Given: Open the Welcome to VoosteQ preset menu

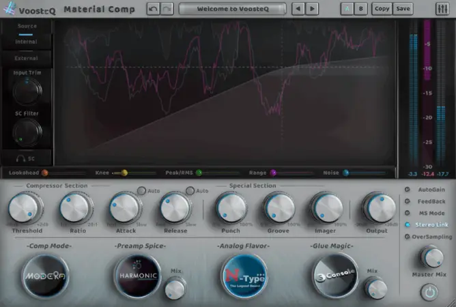Looking at the screenshot, I should [x=232, y=9].
